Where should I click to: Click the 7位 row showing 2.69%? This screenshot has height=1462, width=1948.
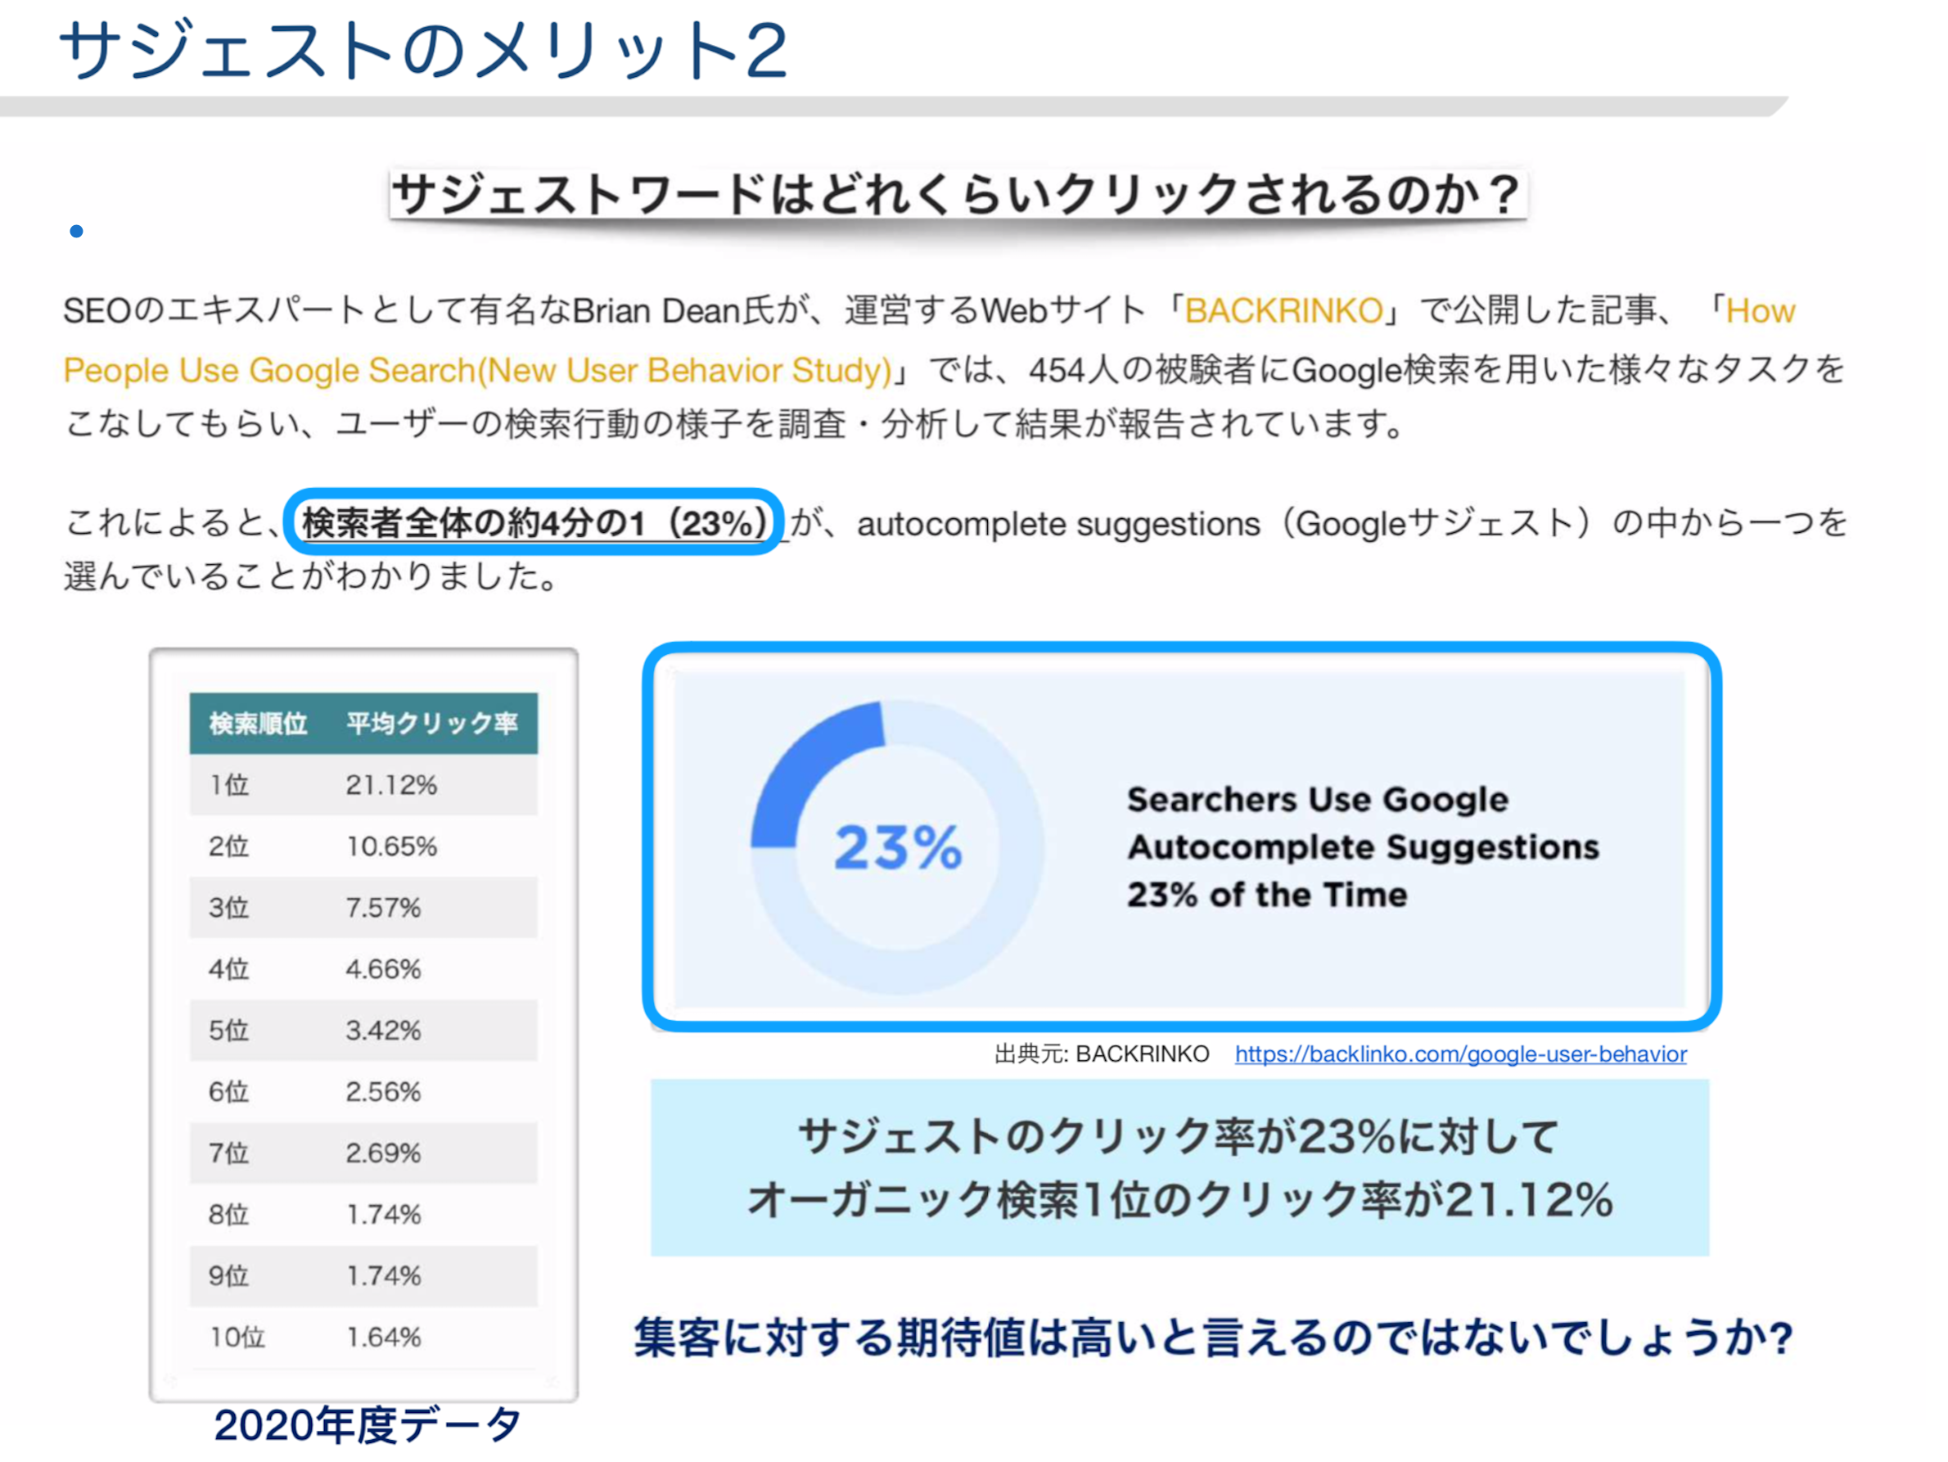pyautogui.click(x=363, y=1153)
